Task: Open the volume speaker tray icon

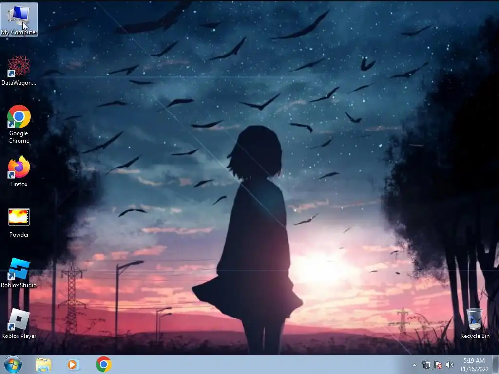Action: point(450,365)
